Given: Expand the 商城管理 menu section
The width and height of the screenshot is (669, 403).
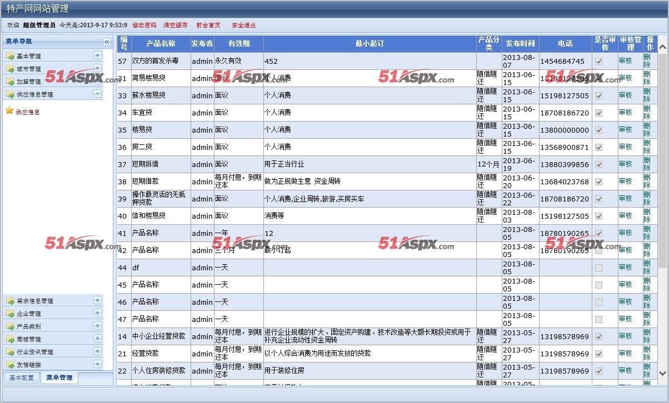Looking at the screenshot, I should click(x=97, y=339).
